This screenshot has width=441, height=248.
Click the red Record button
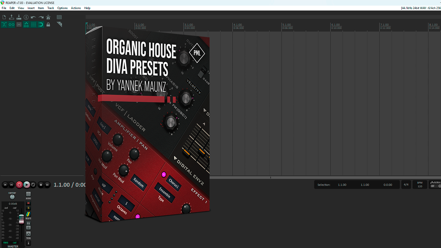coord(19,185)
